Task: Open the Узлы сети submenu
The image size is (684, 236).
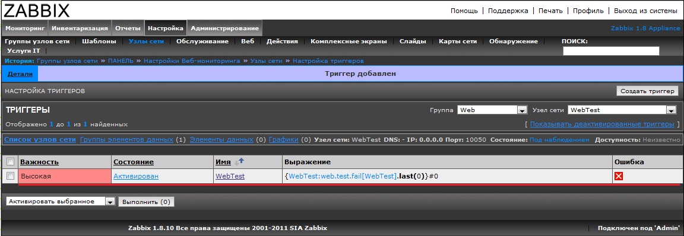Action: pos(146,42)
